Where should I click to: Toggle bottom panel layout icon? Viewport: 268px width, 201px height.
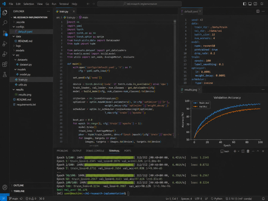point(250,4)
